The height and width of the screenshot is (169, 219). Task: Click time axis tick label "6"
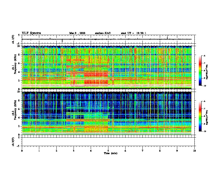click(126, 151)
